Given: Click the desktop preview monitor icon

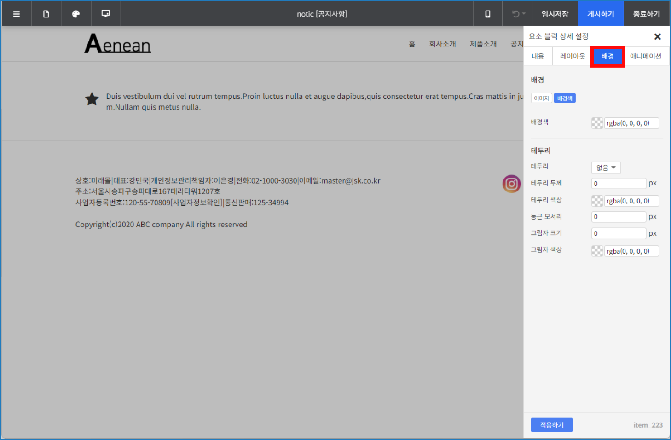Looking at the screenshot, I should point(105,13).
